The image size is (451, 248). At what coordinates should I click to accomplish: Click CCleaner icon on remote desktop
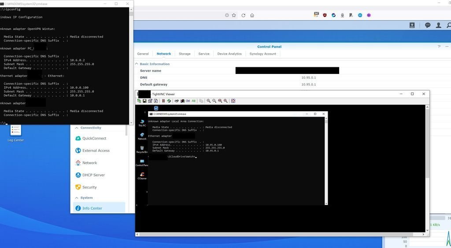tap(142, 176)
